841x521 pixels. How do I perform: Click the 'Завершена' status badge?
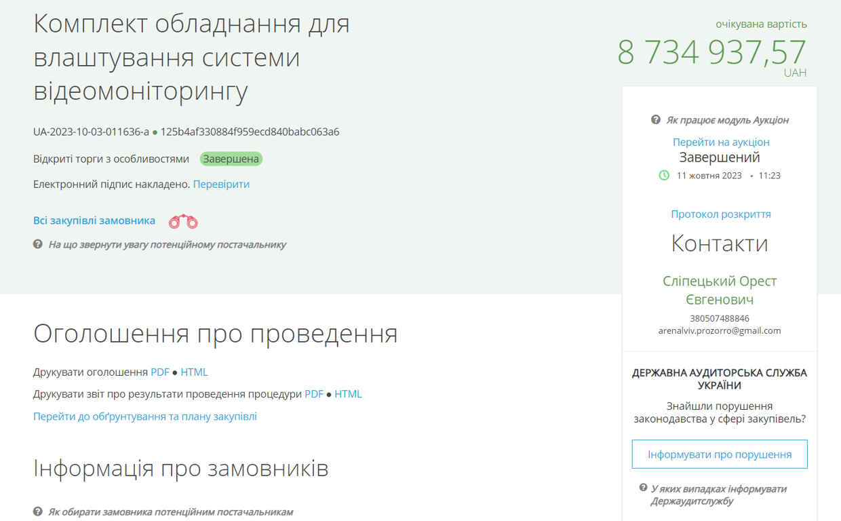(231, 159)
